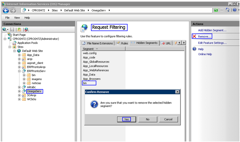Select the noticias folder
Screen dimensions: 240x142
[x=36, y=83]
